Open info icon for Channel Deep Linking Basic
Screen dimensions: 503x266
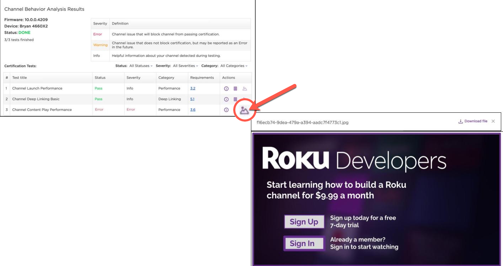pyautogui.click(x=226, y=99)
